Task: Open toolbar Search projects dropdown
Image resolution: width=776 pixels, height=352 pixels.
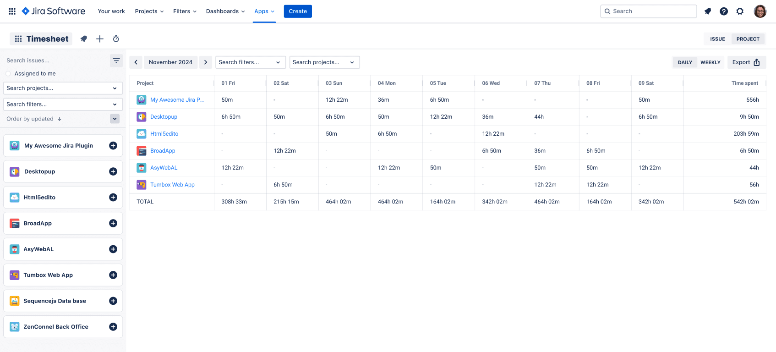Action: click(325, 62)
